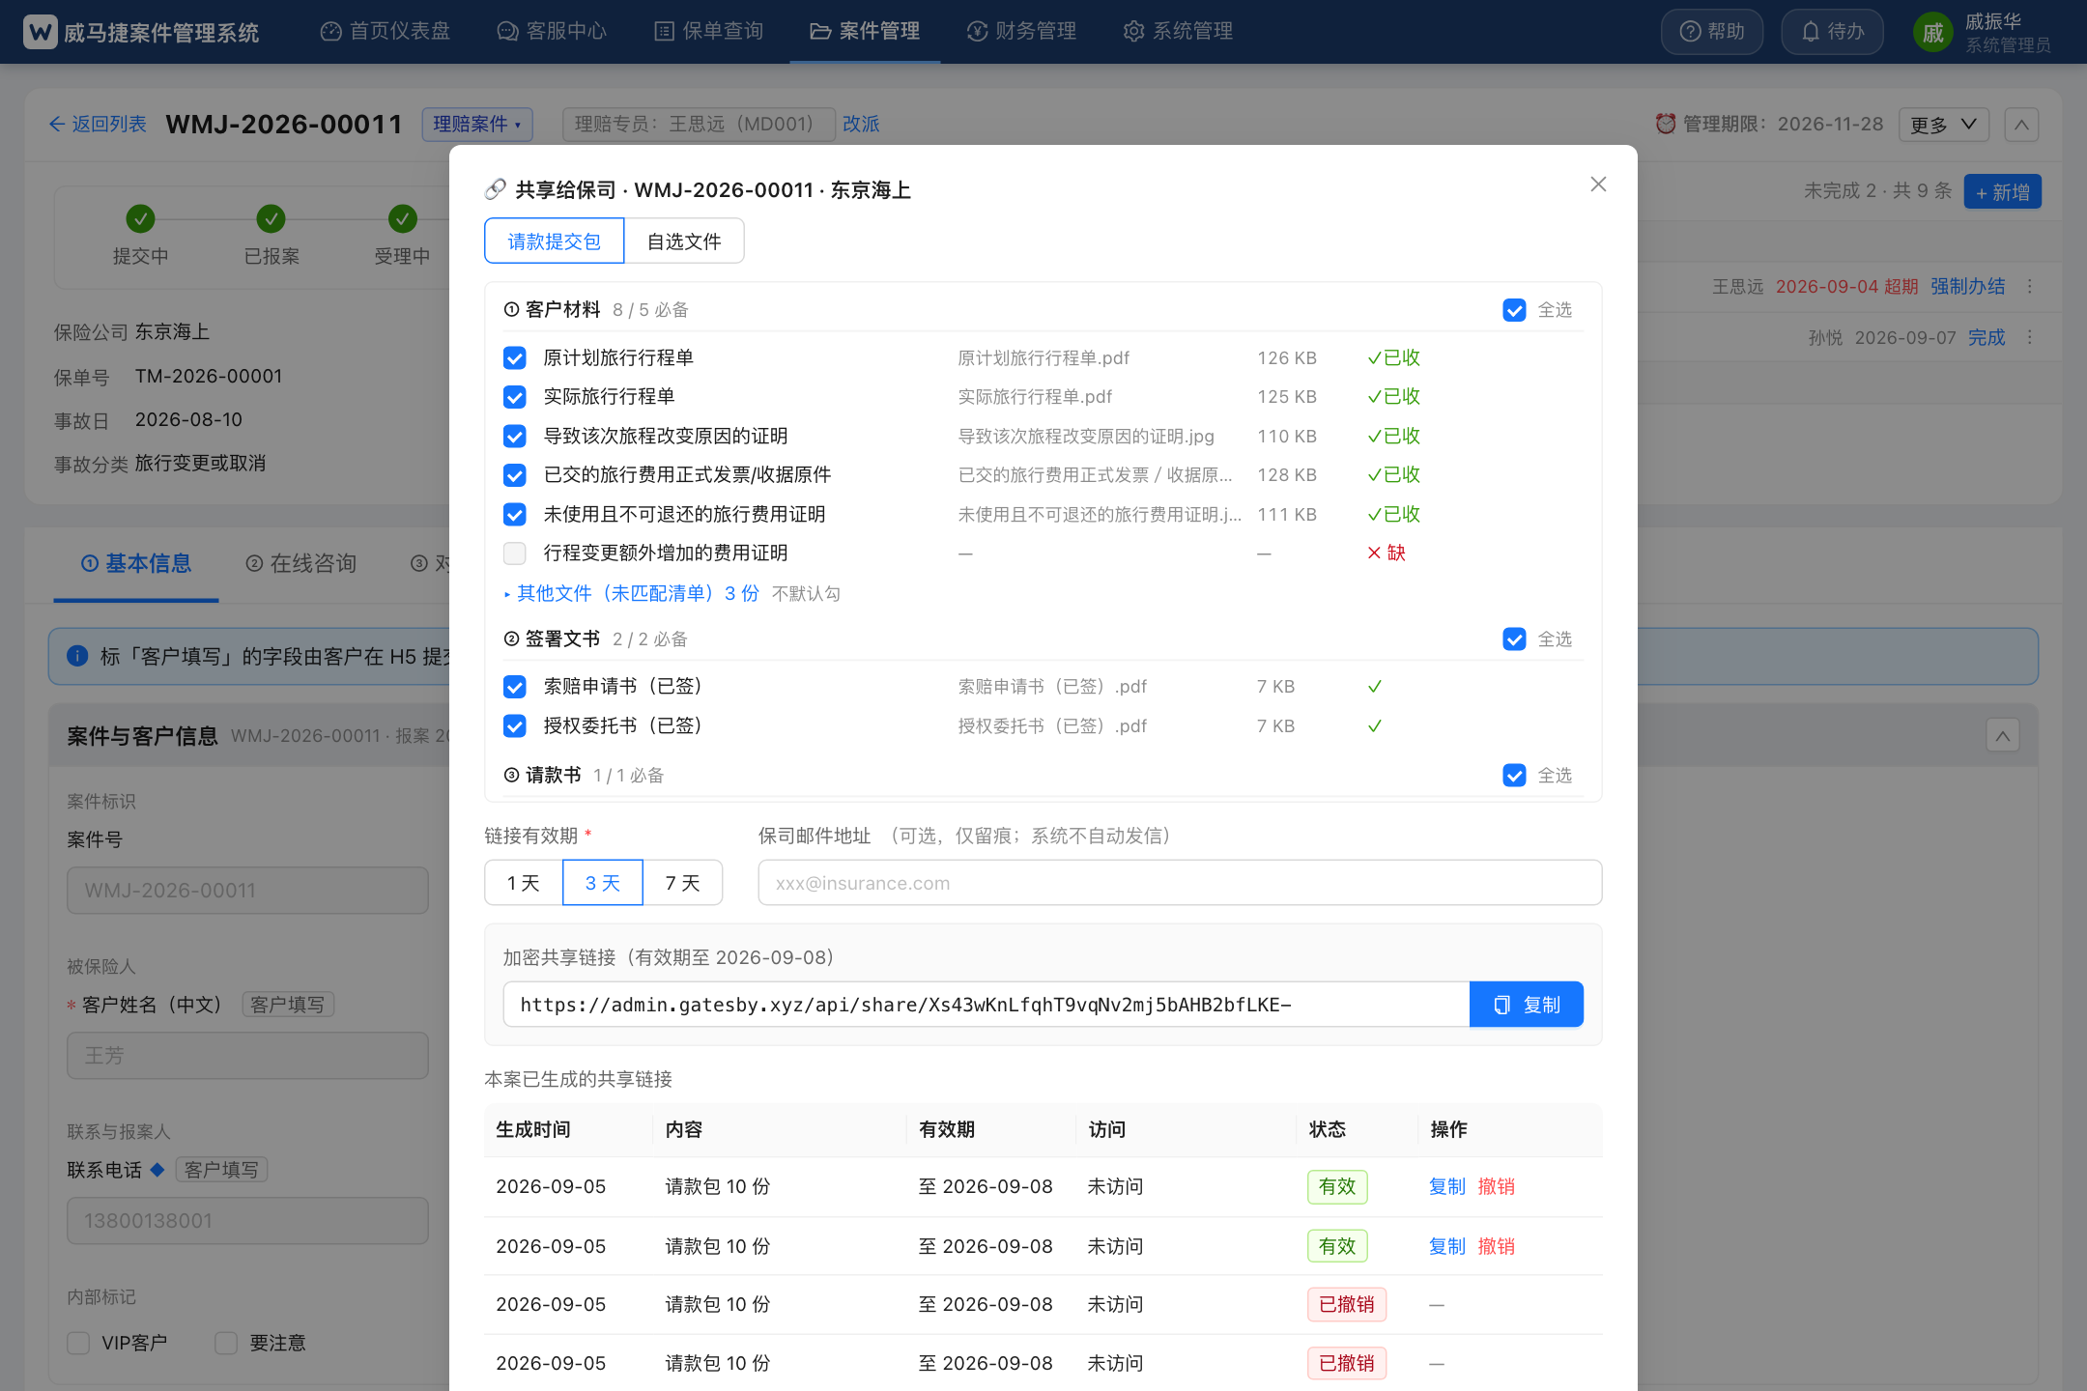Screen dimensions: 2087x1391
Task: Select 1 天 link validity
Action: pyautogui.click(x=524, y=883)
